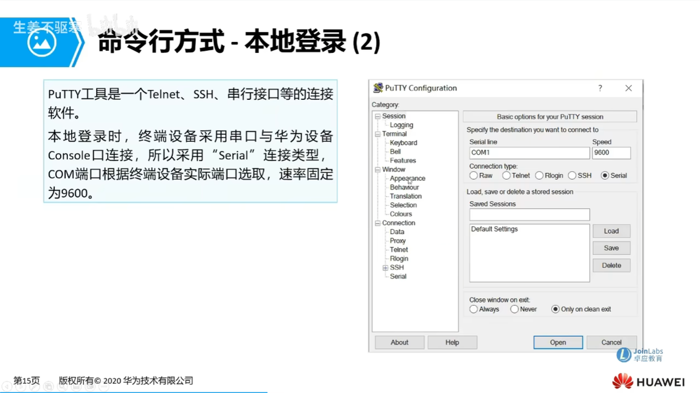The width and height of the screenshot is (700, 393).
Task: Click the About button
Action: click(x=399, y=342)
